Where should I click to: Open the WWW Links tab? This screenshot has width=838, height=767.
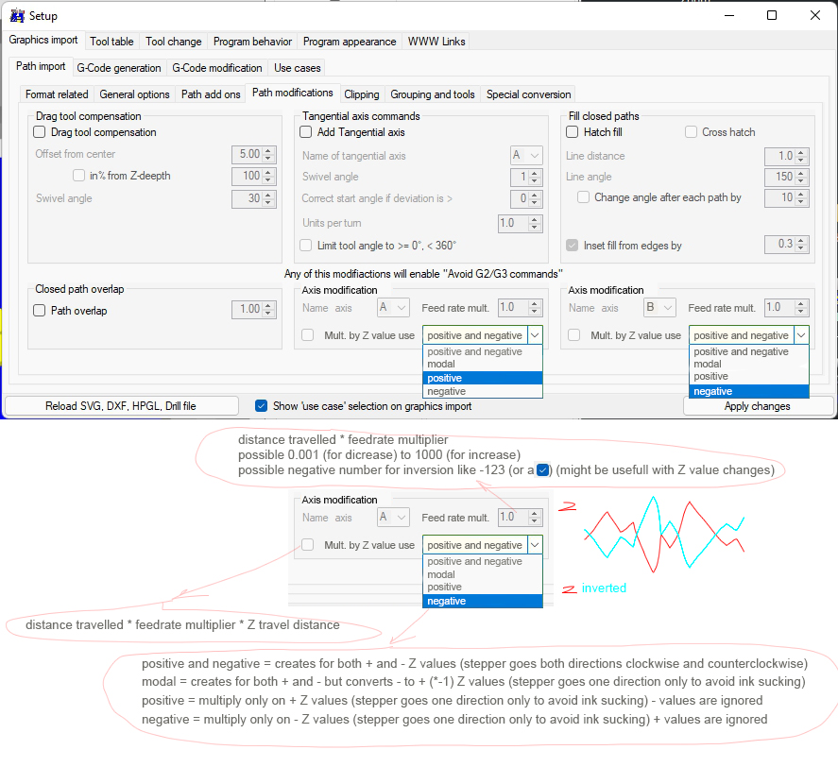point(436,42)
